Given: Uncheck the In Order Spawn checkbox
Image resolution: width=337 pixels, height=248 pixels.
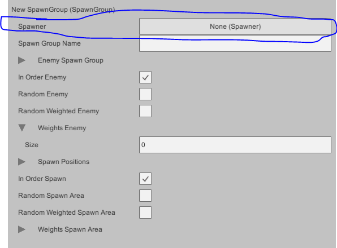Looking at the screenshot, I should click(x=145, y=179).
